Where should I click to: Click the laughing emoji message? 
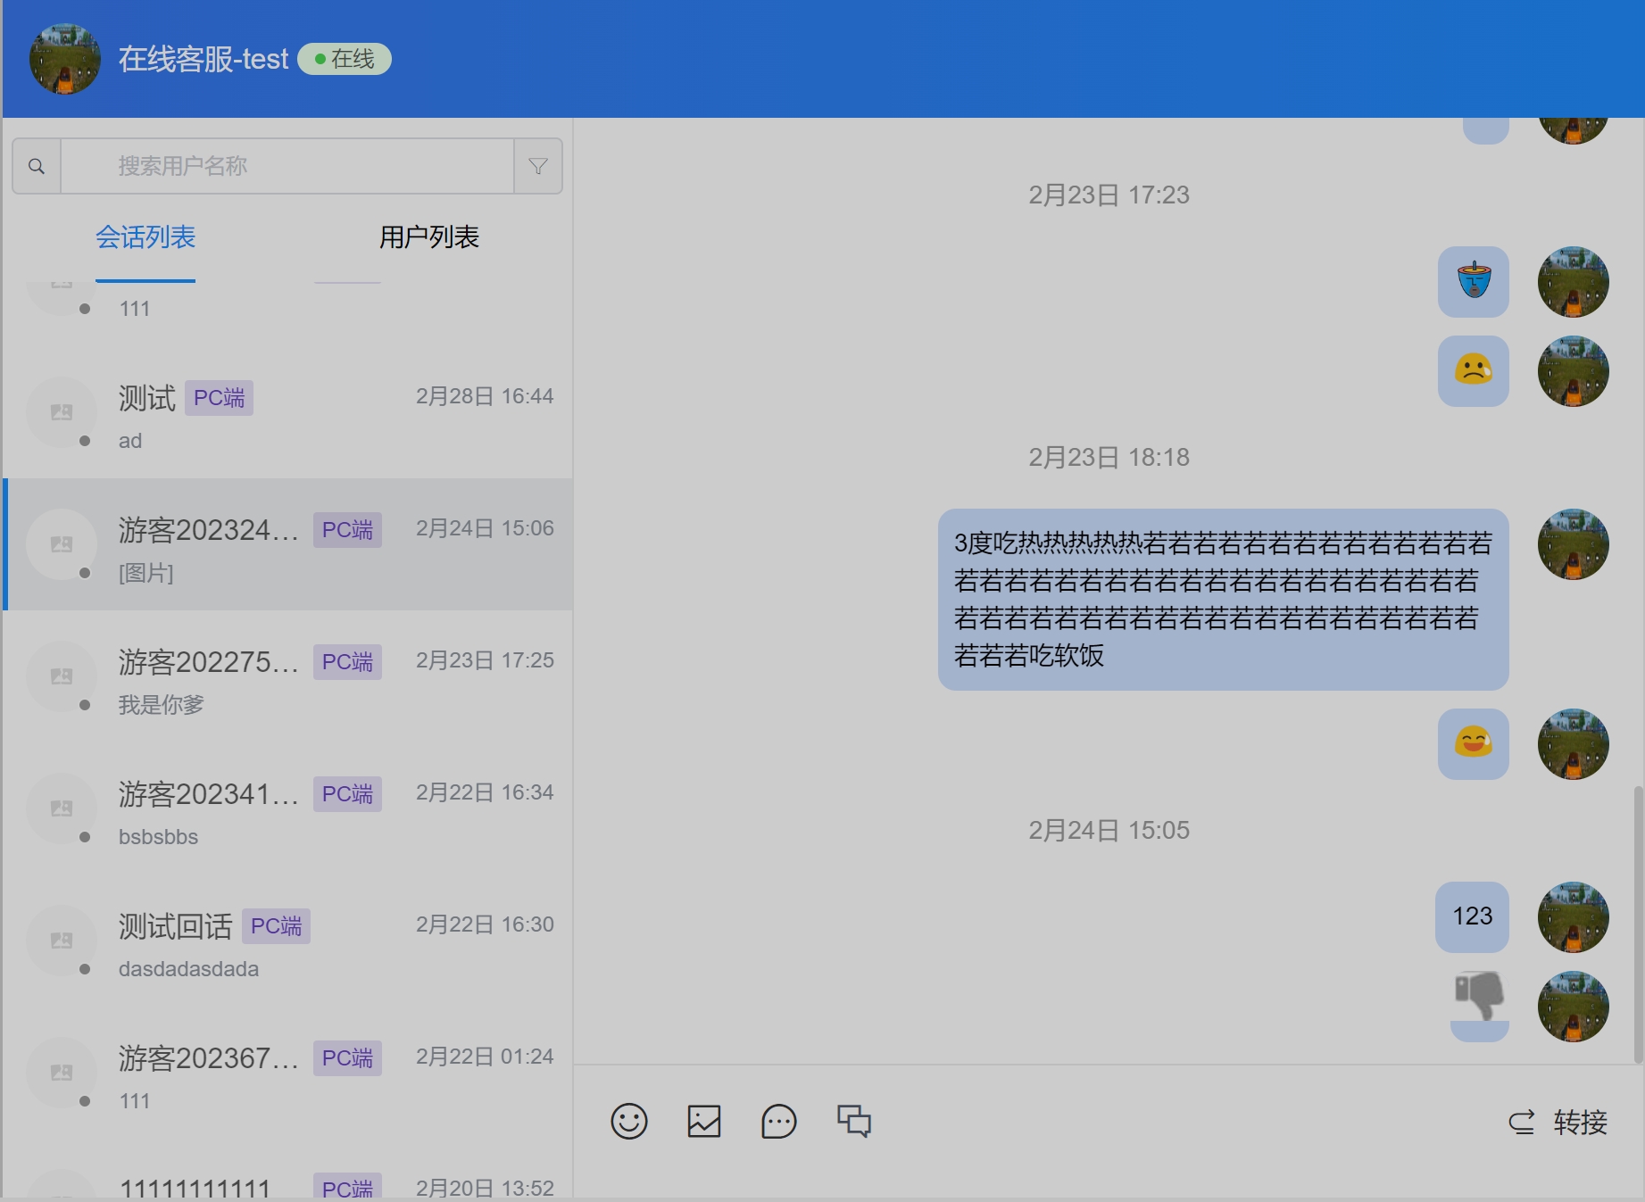(x=1474, y=744)
